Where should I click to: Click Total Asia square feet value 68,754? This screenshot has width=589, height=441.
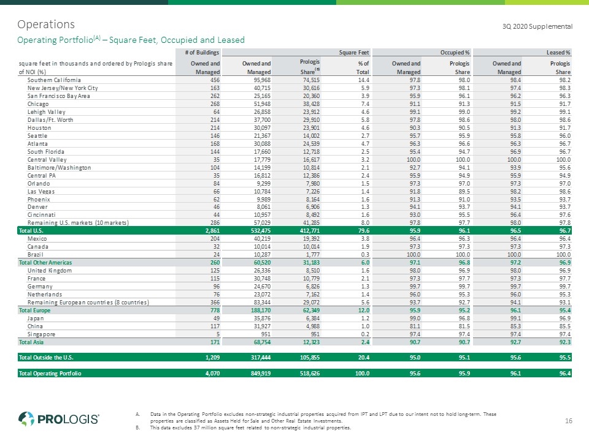coord(263,342)
